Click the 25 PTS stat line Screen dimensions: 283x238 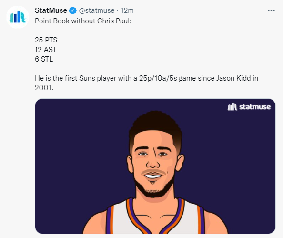tap(46, 40)
